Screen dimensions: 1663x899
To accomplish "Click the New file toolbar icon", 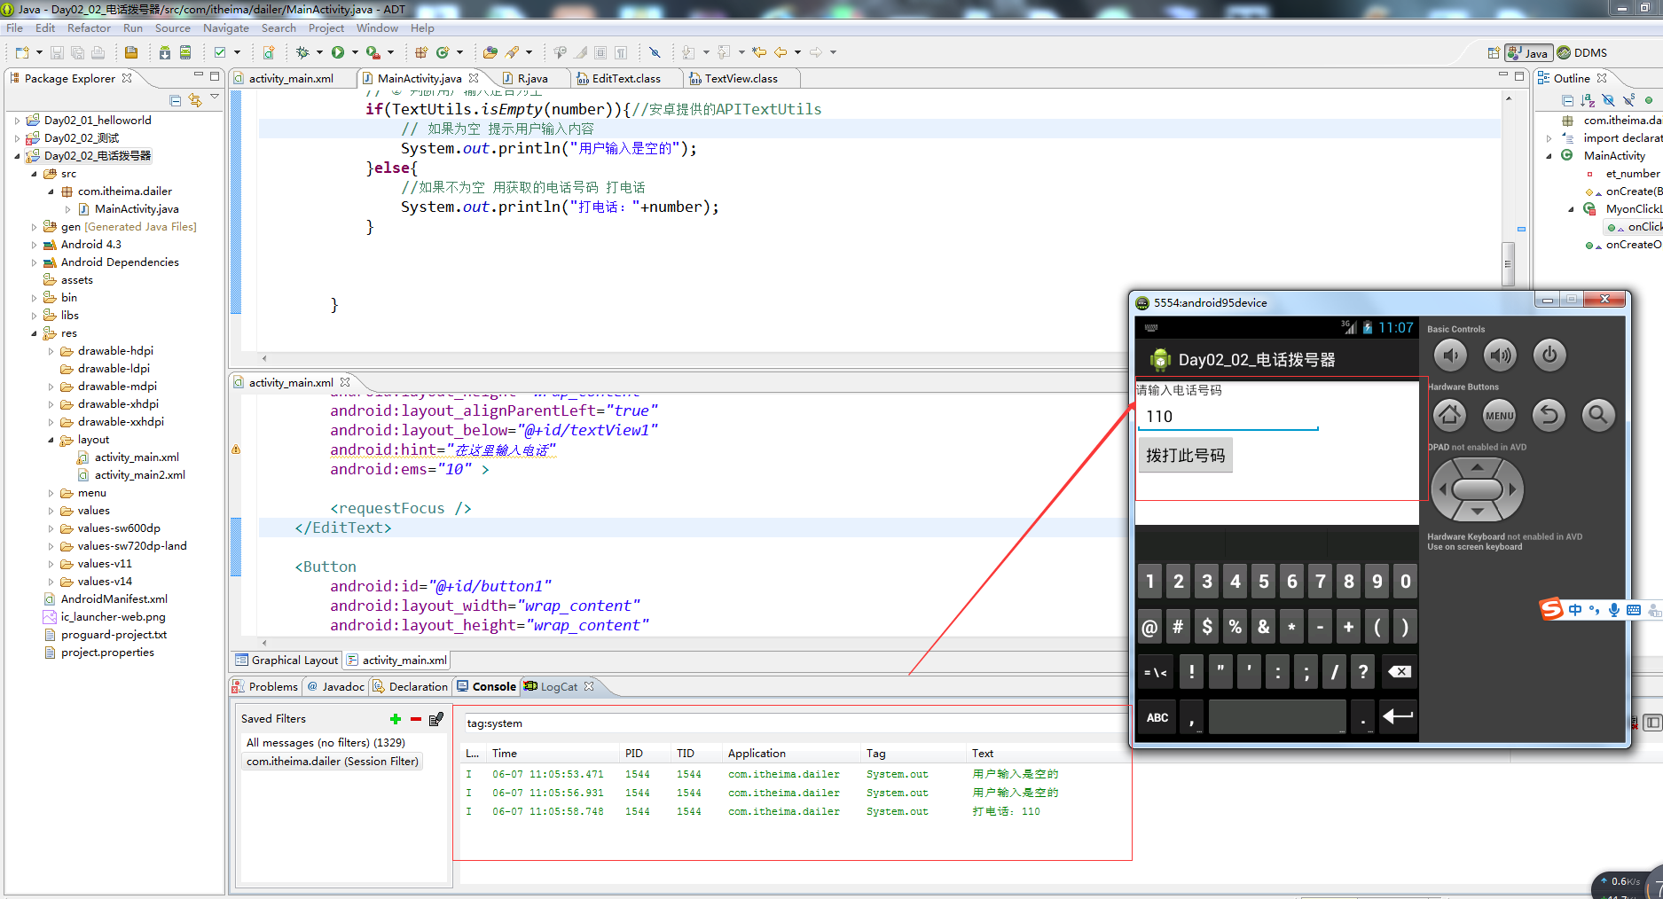I will tap(22, 52).
